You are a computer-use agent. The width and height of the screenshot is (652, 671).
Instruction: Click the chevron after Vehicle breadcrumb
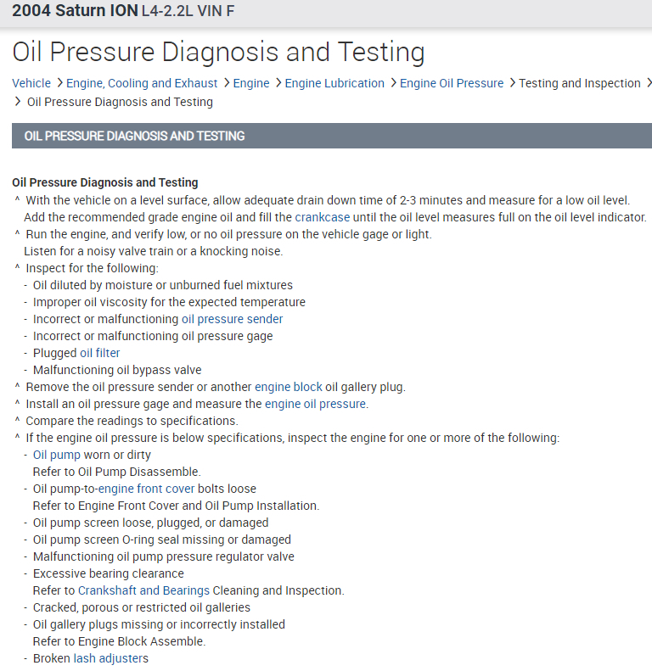(59, 83)
